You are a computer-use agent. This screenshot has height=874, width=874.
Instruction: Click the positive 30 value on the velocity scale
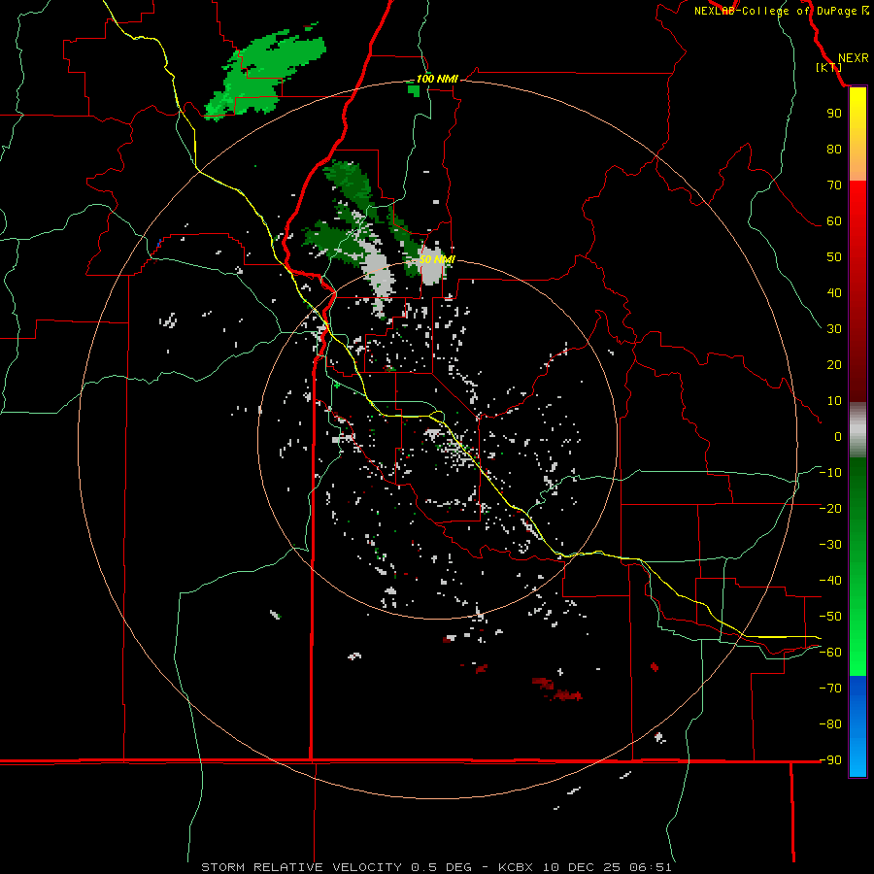click(x=834, y=329)
